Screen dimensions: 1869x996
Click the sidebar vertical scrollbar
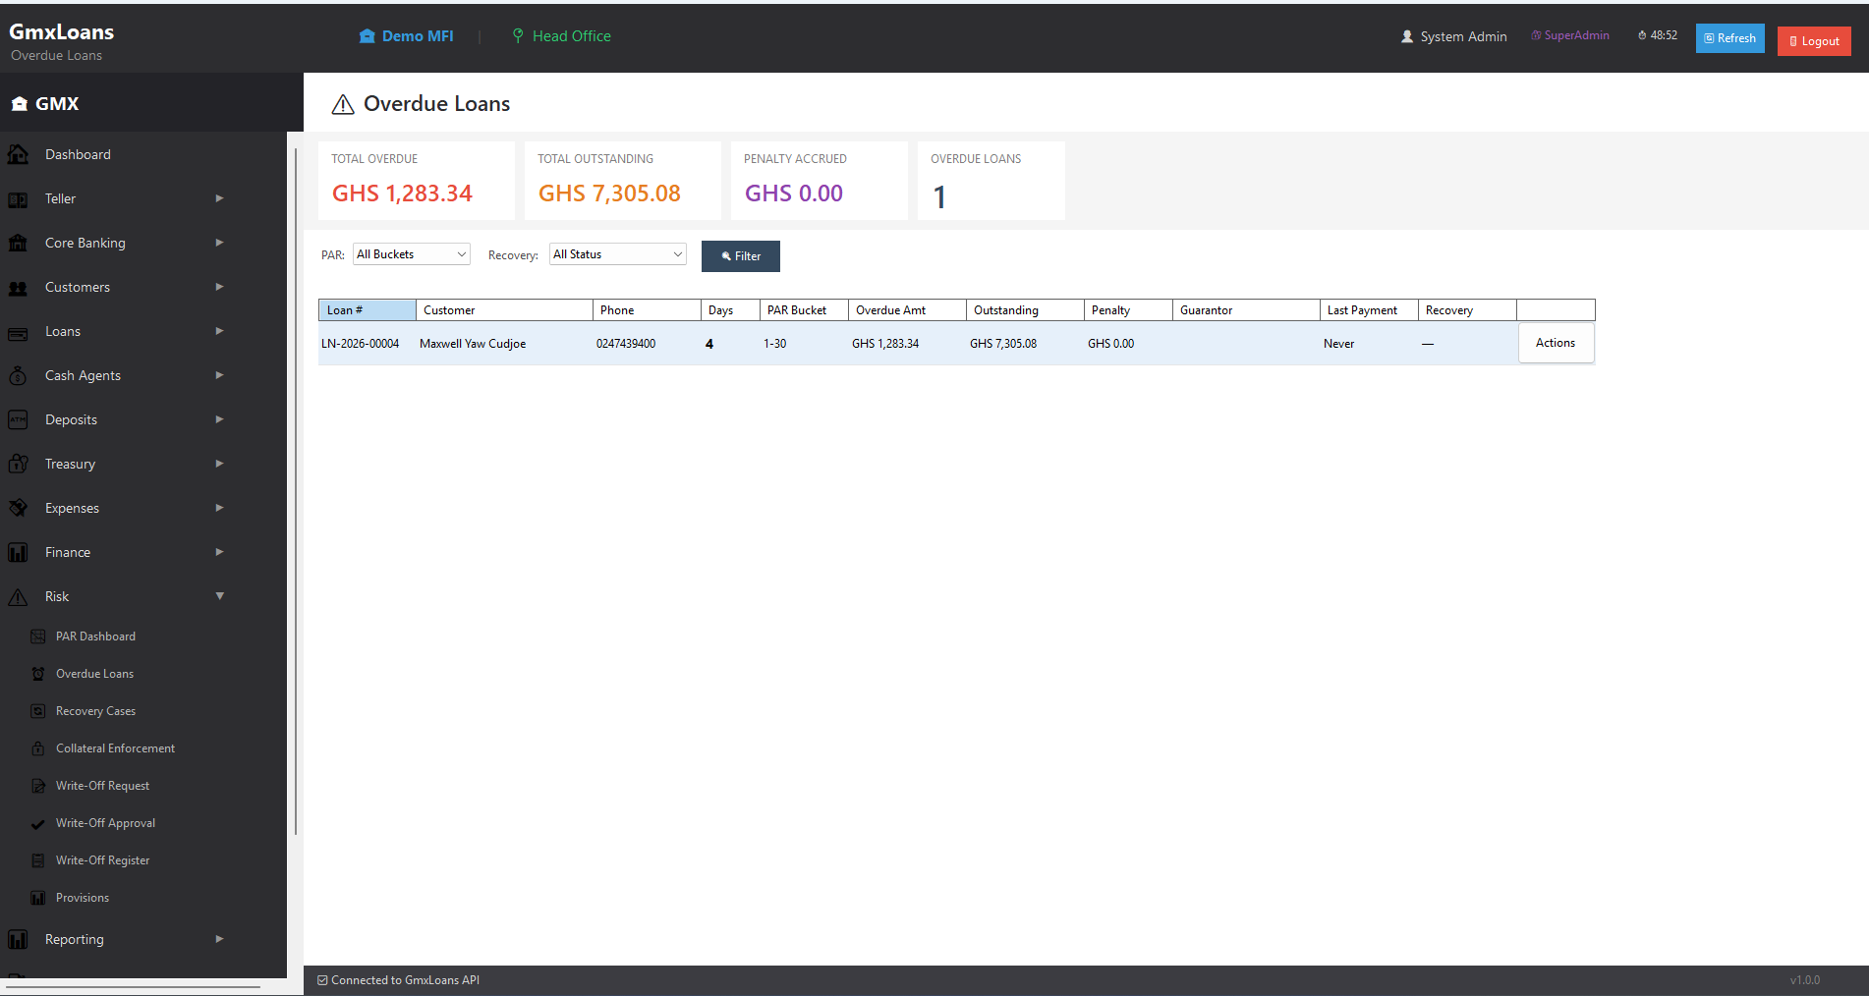click(296, 491)
